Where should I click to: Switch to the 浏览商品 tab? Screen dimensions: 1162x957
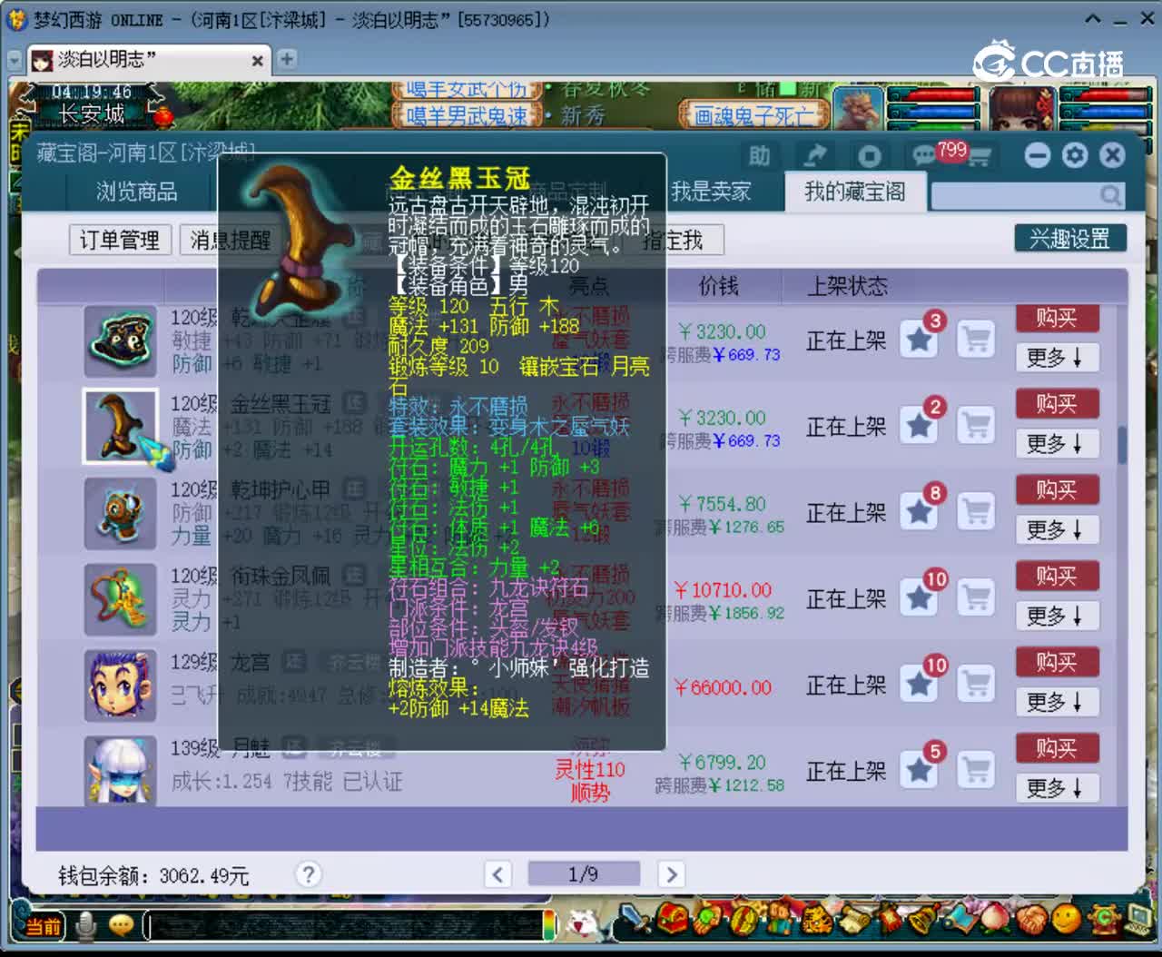pyautogui.click(x=137, y=192)
